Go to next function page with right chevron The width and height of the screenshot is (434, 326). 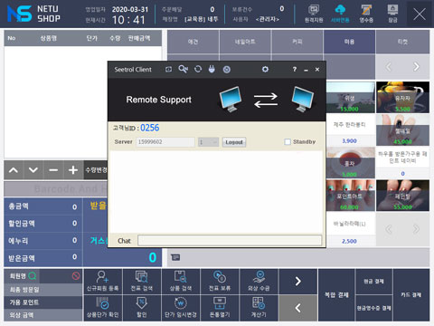coord(298,282)
